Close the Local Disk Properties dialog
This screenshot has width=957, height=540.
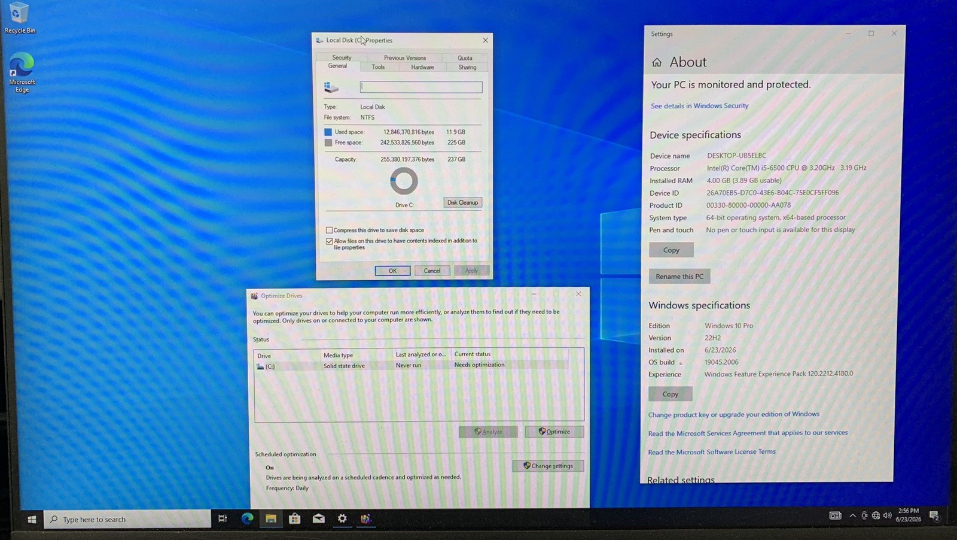point(485,40)
